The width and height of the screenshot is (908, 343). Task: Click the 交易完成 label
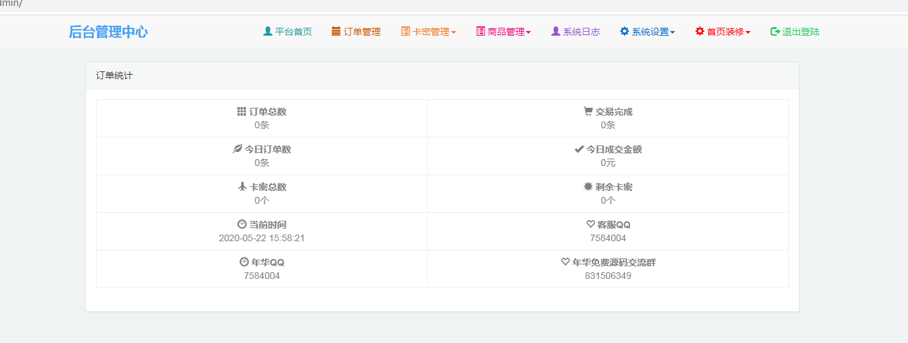tap(614, 112)
